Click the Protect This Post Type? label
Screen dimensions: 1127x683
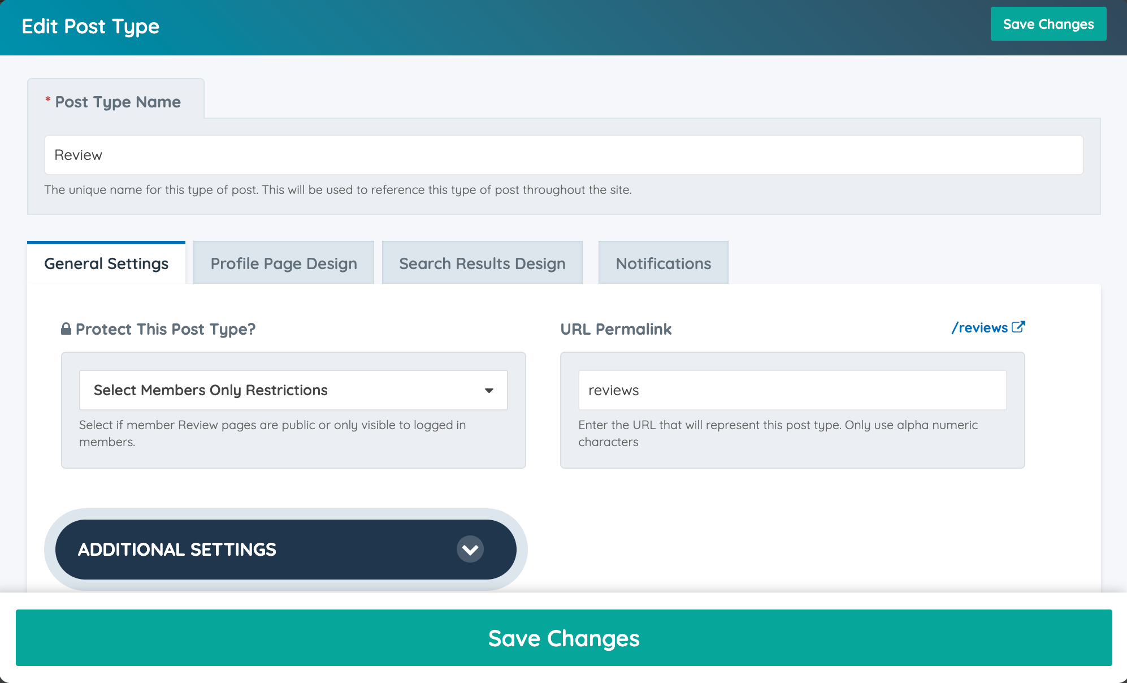pyautogui.click(x=166, y=329)
